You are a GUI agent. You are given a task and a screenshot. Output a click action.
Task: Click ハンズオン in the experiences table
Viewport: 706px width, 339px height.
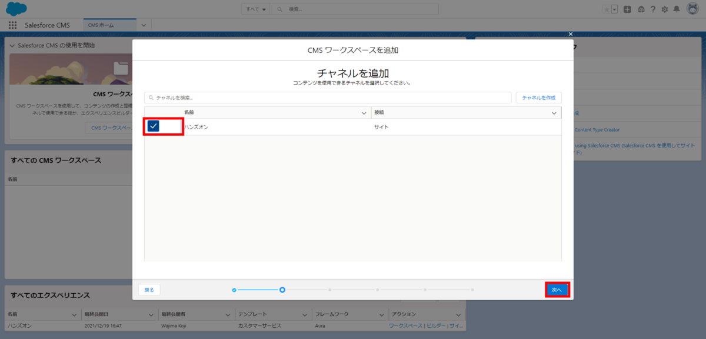(18, 325)
